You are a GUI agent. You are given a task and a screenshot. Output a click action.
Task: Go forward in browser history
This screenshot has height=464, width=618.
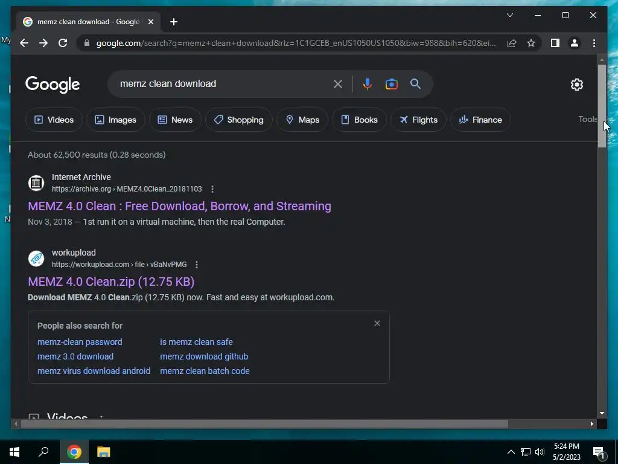tap(43, 43)
